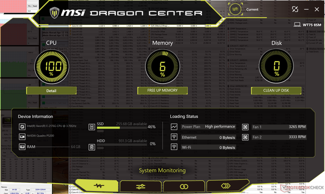325x194 pixels.
Task: Minimize the Dragon Center window
Action: 307,9
